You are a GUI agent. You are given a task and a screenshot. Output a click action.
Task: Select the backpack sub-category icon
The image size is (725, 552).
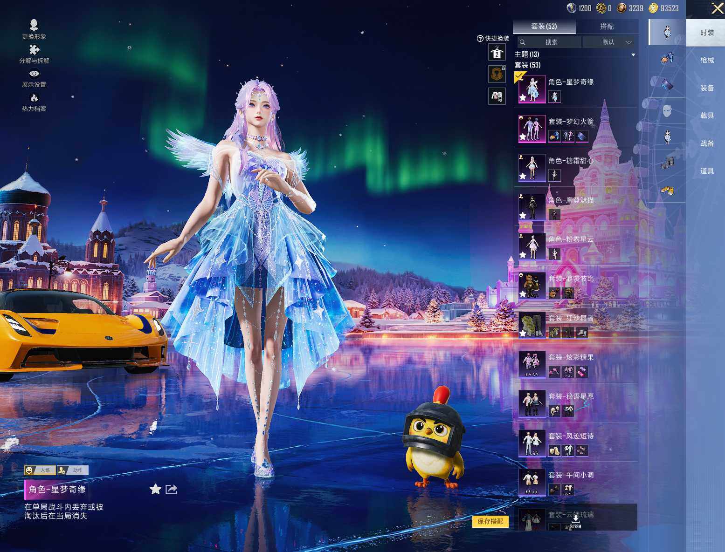pyautogui.click(x=667, y=85)
